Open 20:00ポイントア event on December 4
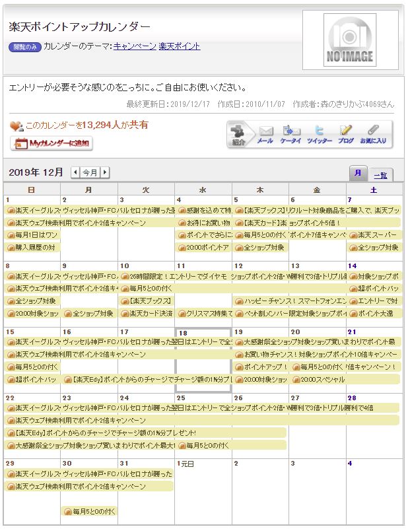The image size is (406, 529). (x=204, y=248)
